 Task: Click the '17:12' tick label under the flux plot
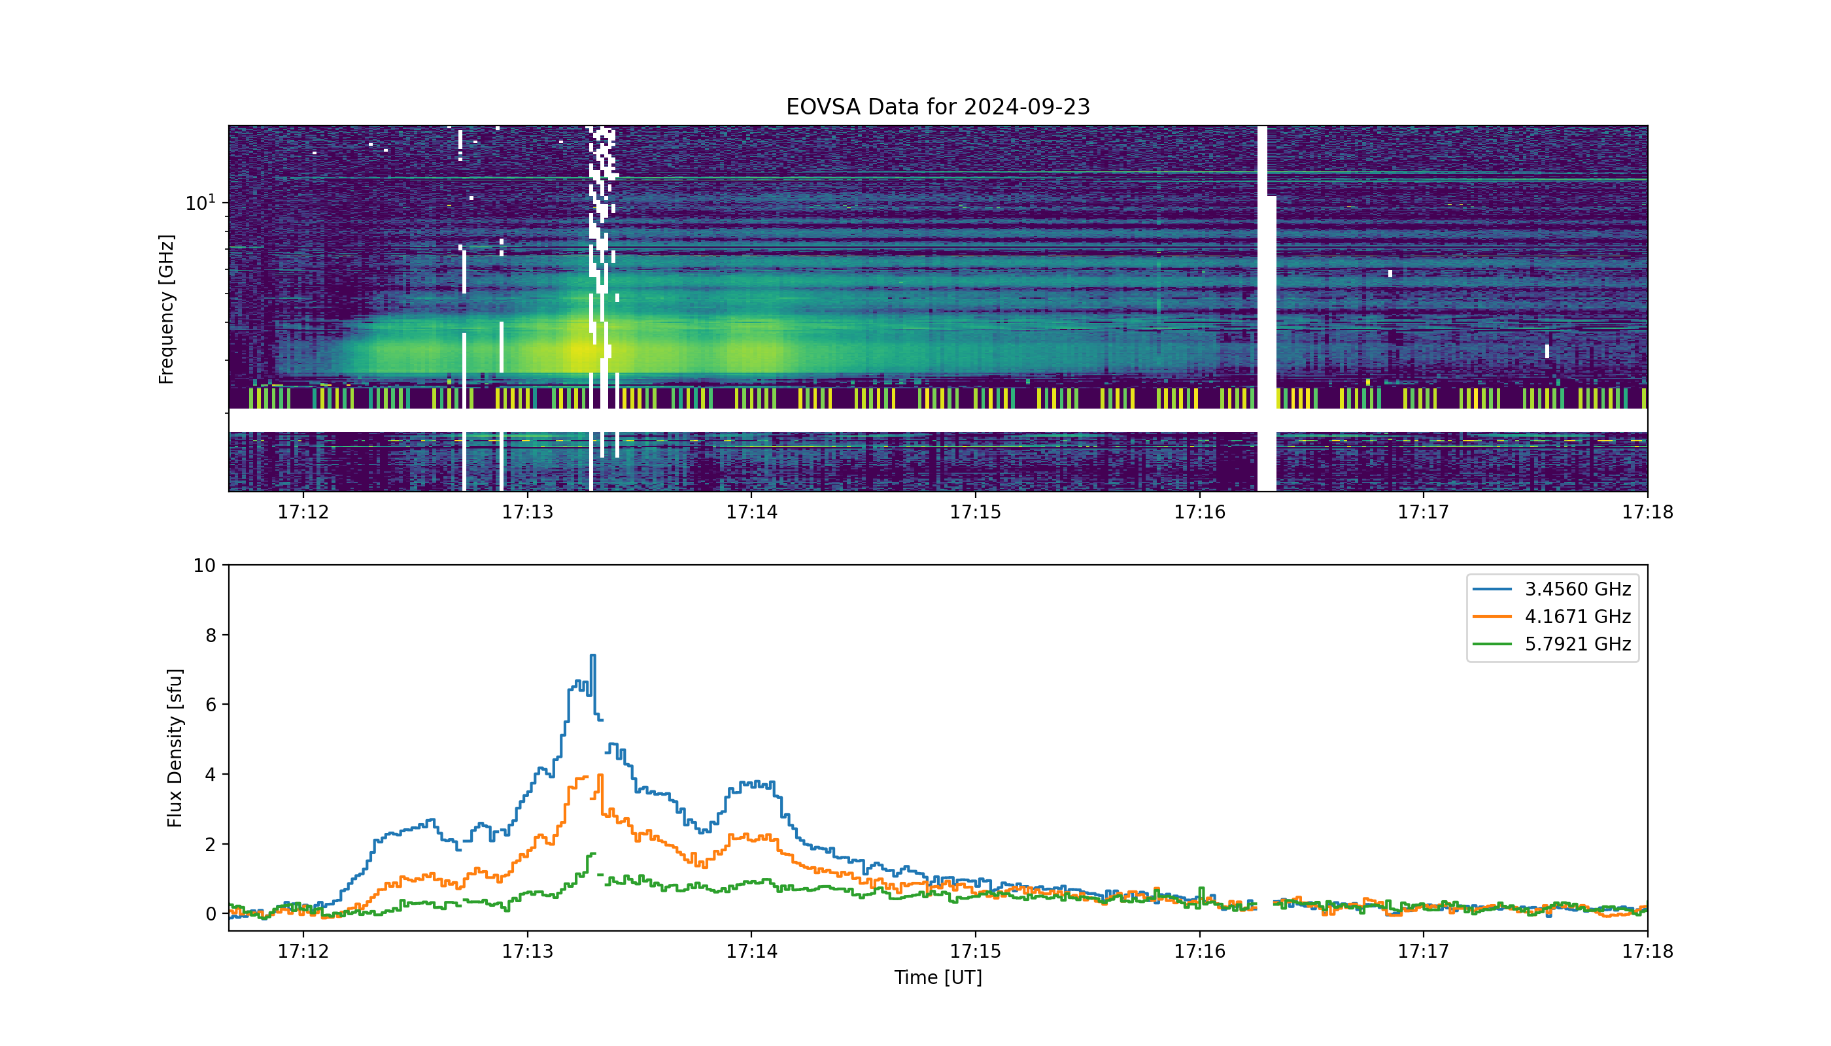tap(303, 952)
